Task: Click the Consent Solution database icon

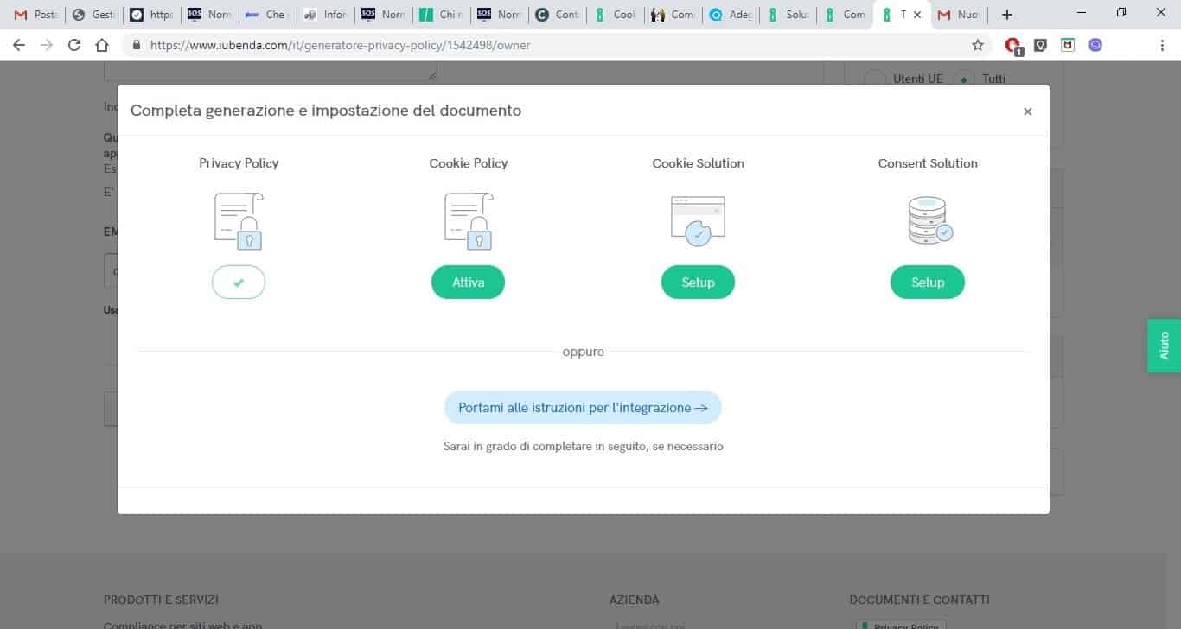Action: tap(929, 221)
